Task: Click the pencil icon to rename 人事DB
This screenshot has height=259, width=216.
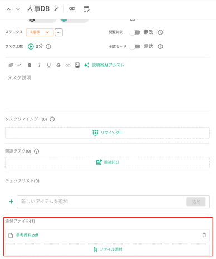Action: pyautogui.click(x=57, y=9)
